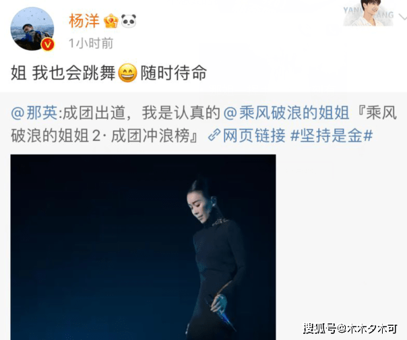Open the #坚持是金# hashtag
This screenshot has width=407, height=340.
tap(332, 136)
